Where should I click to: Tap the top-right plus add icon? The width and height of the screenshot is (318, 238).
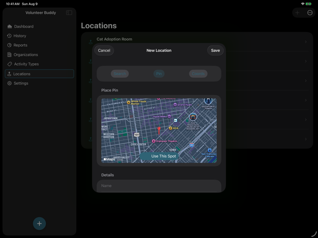297,13
